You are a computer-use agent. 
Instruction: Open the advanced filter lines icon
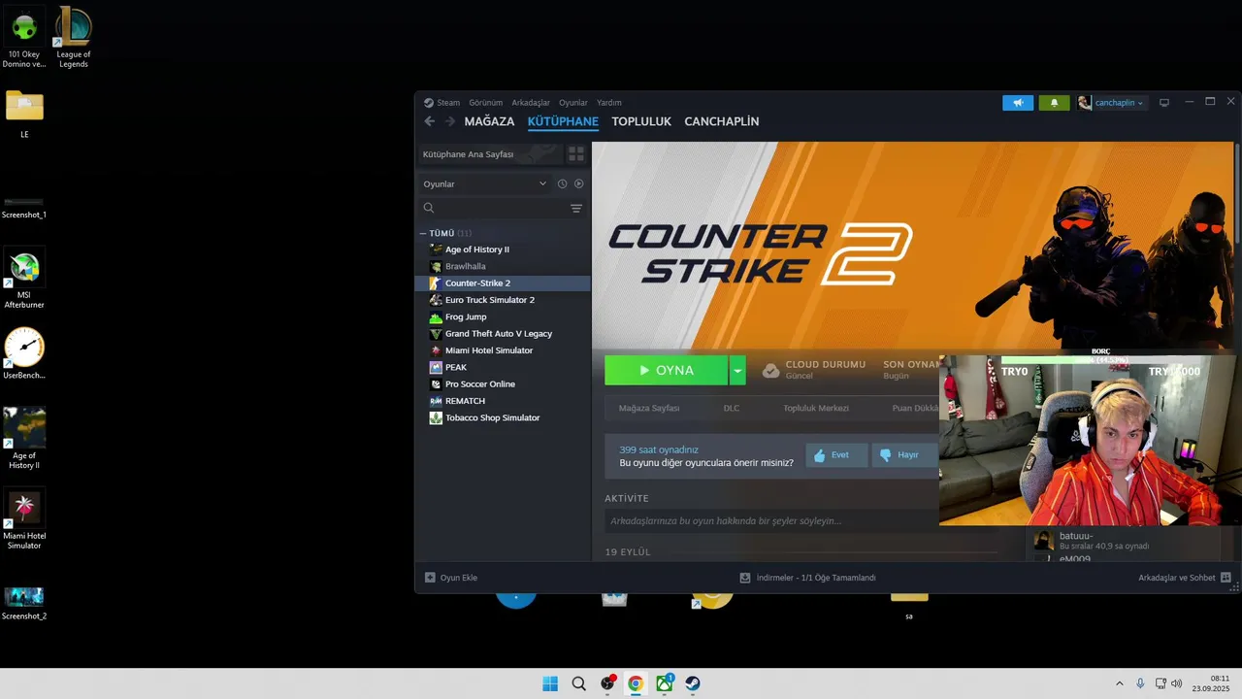[x=576, y=208]
